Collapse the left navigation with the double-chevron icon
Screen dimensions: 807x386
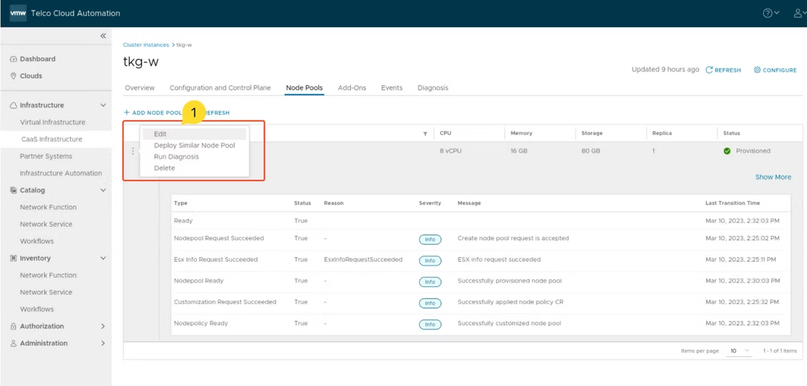(x=103, y=35)
